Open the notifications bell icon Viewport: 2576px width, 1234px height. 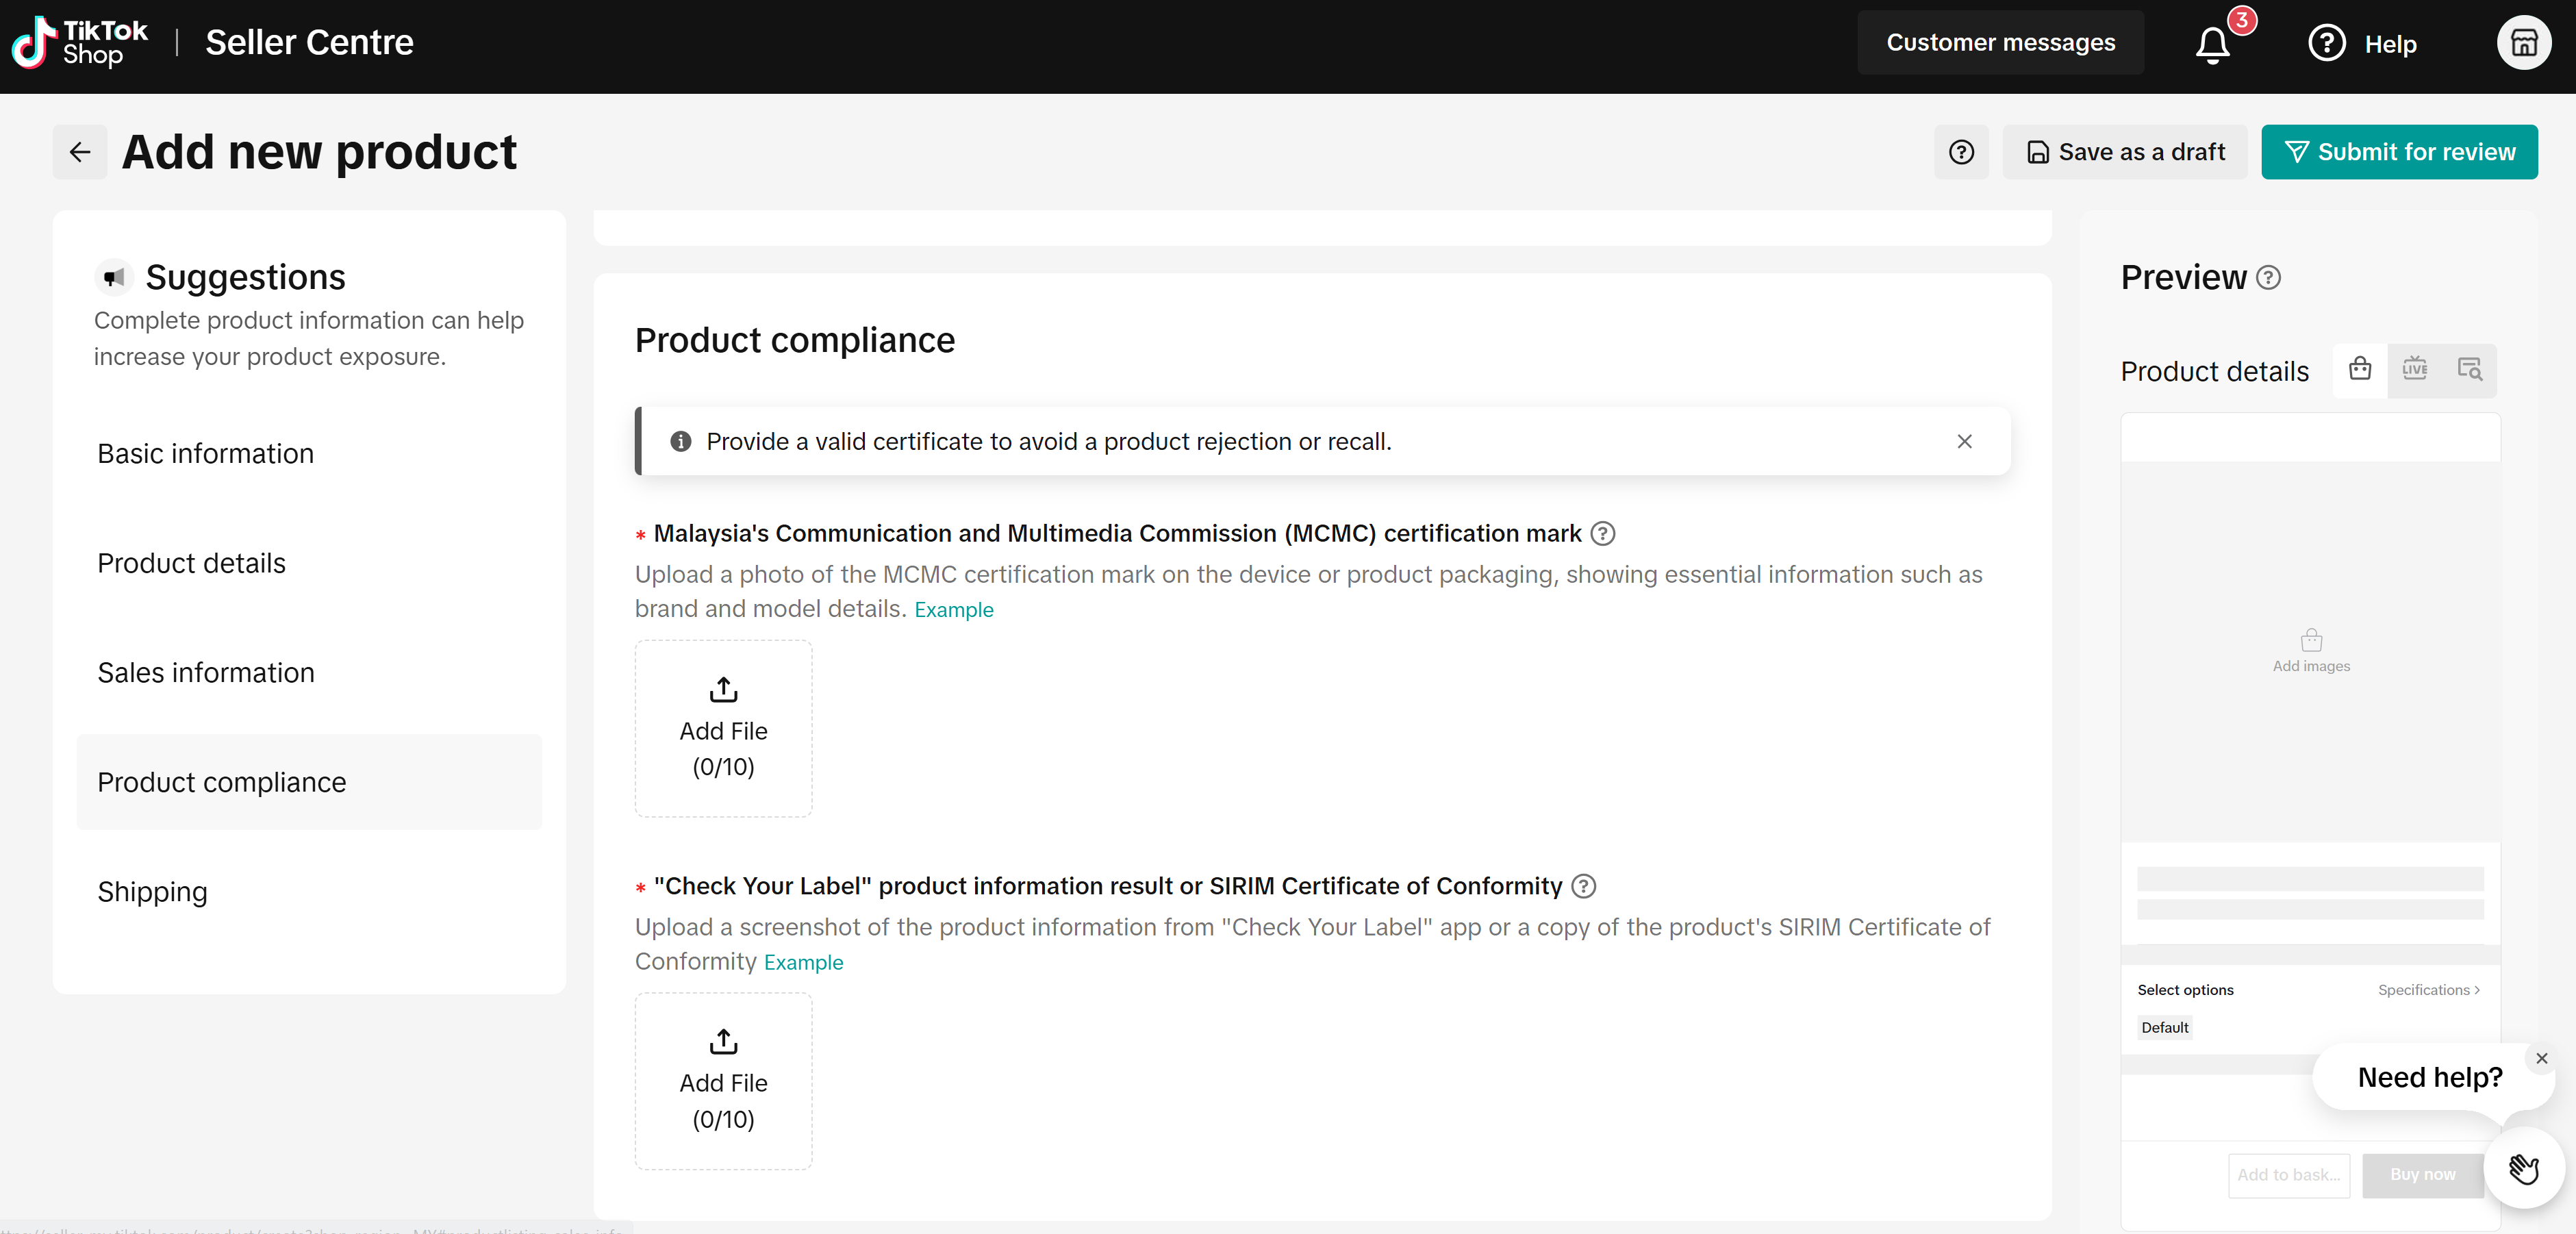tap(2212, 44)
